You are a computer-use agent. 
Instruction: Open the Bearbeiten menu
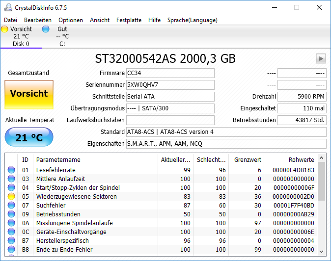tap(38, 20)
